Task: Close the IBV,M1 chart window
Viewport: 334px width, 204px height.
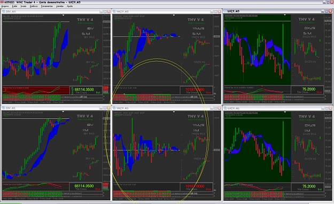Action: [109, 108]
